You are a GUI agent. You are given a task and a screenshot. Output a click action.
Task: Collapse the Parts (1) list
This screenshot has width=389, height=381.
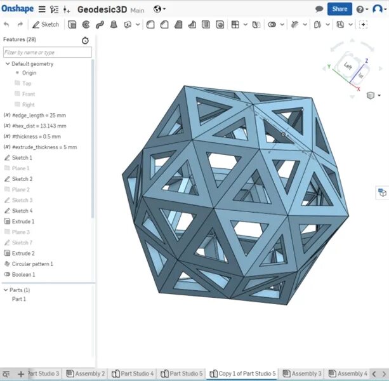[x=6, y=290]
